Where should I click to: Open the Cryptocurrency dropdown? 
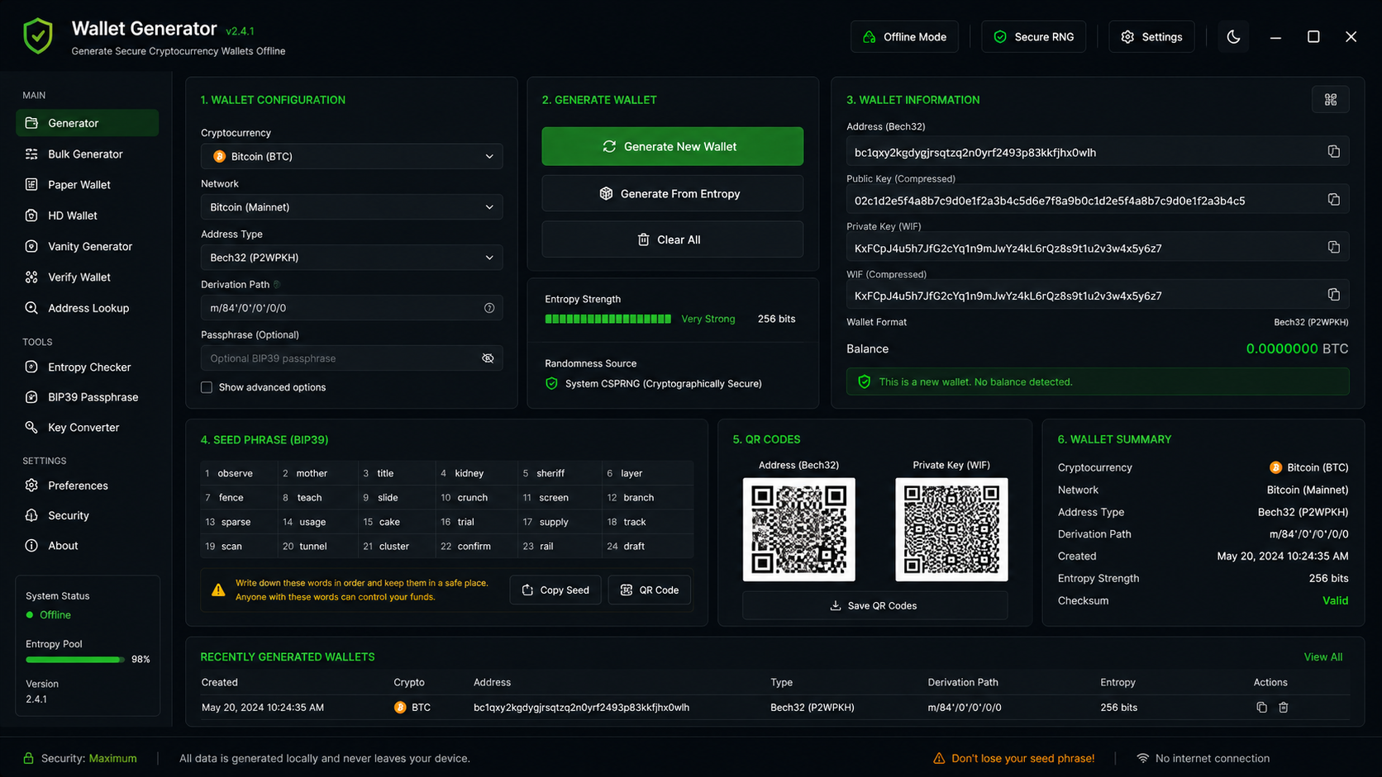coord(351,156)
